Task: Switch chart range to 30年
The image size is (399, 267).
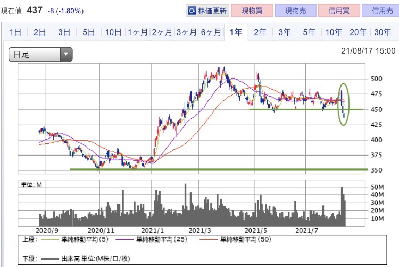Action: coord(383,32)
